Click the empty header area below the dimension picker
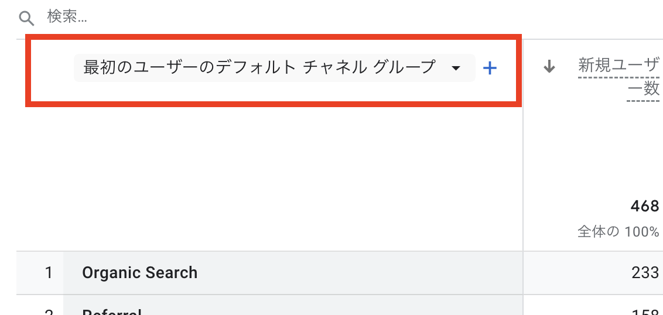Image resolution: width=663 pixels, height=315 pixels. point(271,177)
